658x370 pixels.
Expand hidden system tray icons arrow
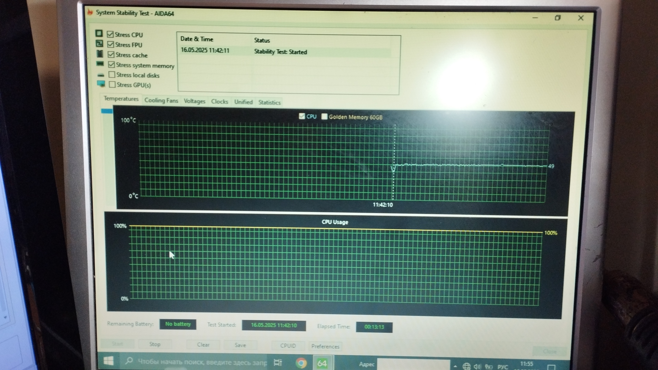[x=455, y=366]
